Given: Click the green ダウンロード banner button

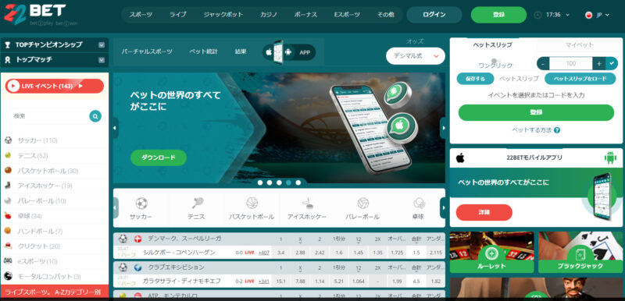Looking at the screenshot, I should (159, 158).
